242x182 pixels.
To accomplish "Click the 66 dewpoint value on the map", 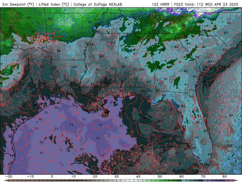I will tap(143, 91).
